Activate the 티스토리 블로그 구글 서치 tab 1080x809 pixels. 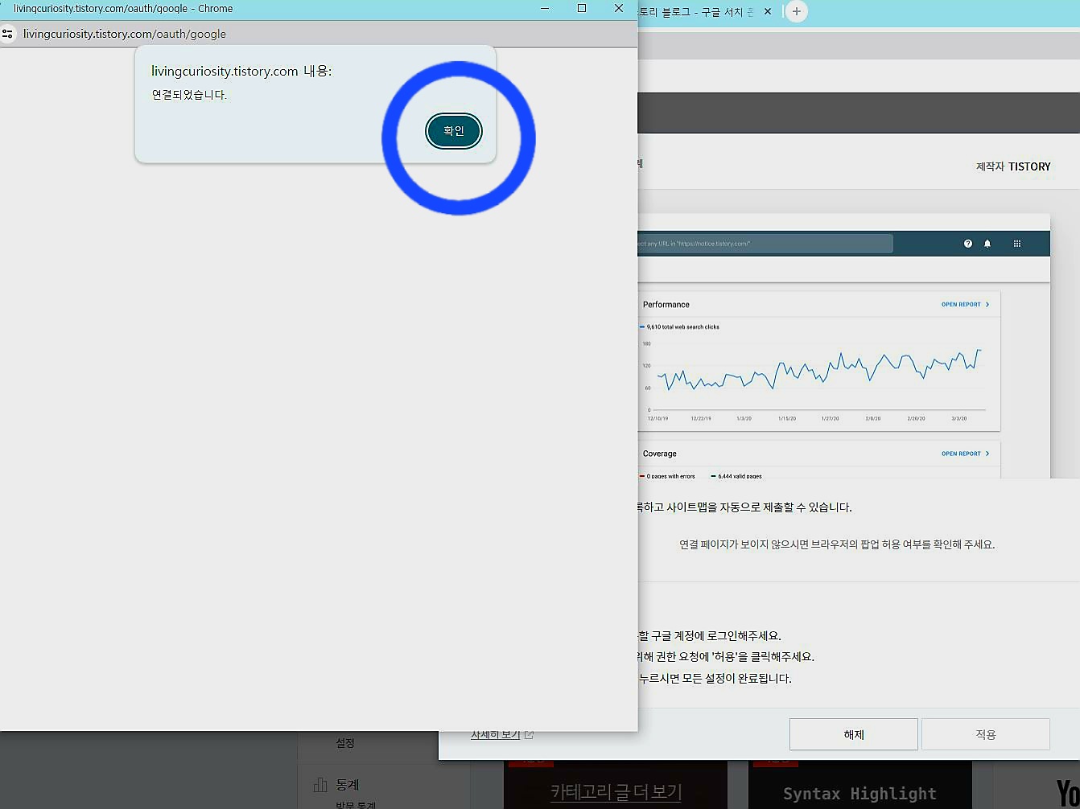click(696, 11)
